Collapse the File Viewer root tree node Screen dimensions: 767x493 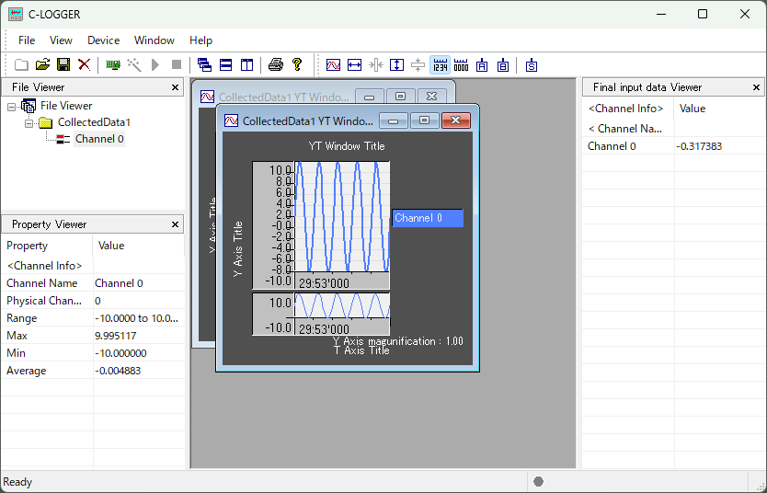click(x=12, y=106)
